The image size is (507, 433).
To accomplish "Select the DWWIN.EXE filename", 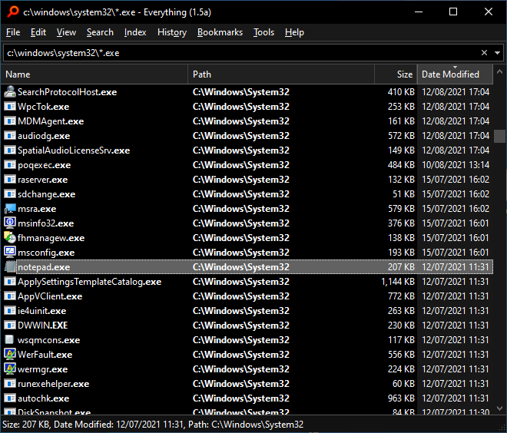I will pos(43,325).
